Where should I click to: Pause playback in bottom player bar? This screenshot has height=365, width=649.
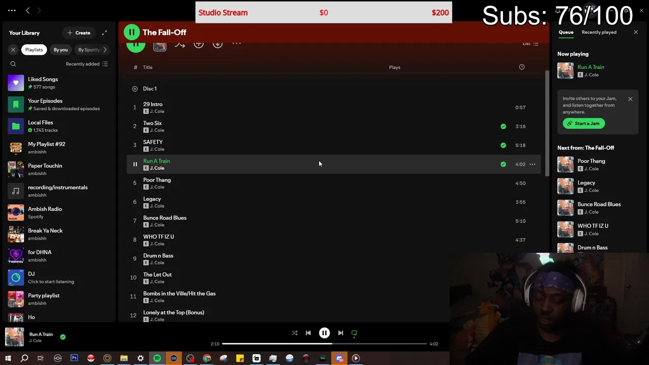click(x=324, y=333)
